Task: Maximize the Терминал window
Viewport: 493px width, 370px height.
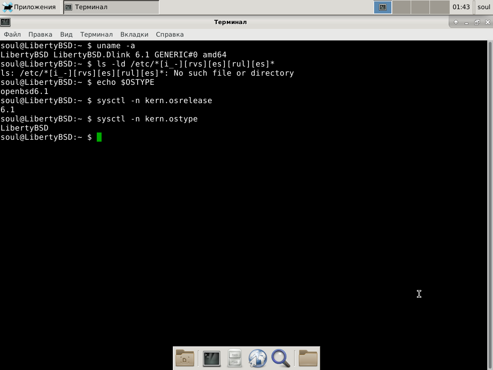Action: (x=477, y=22)
